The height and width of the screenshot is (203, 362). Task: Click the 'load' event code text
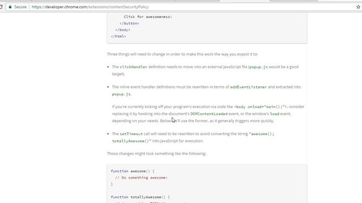pos(274,114)
